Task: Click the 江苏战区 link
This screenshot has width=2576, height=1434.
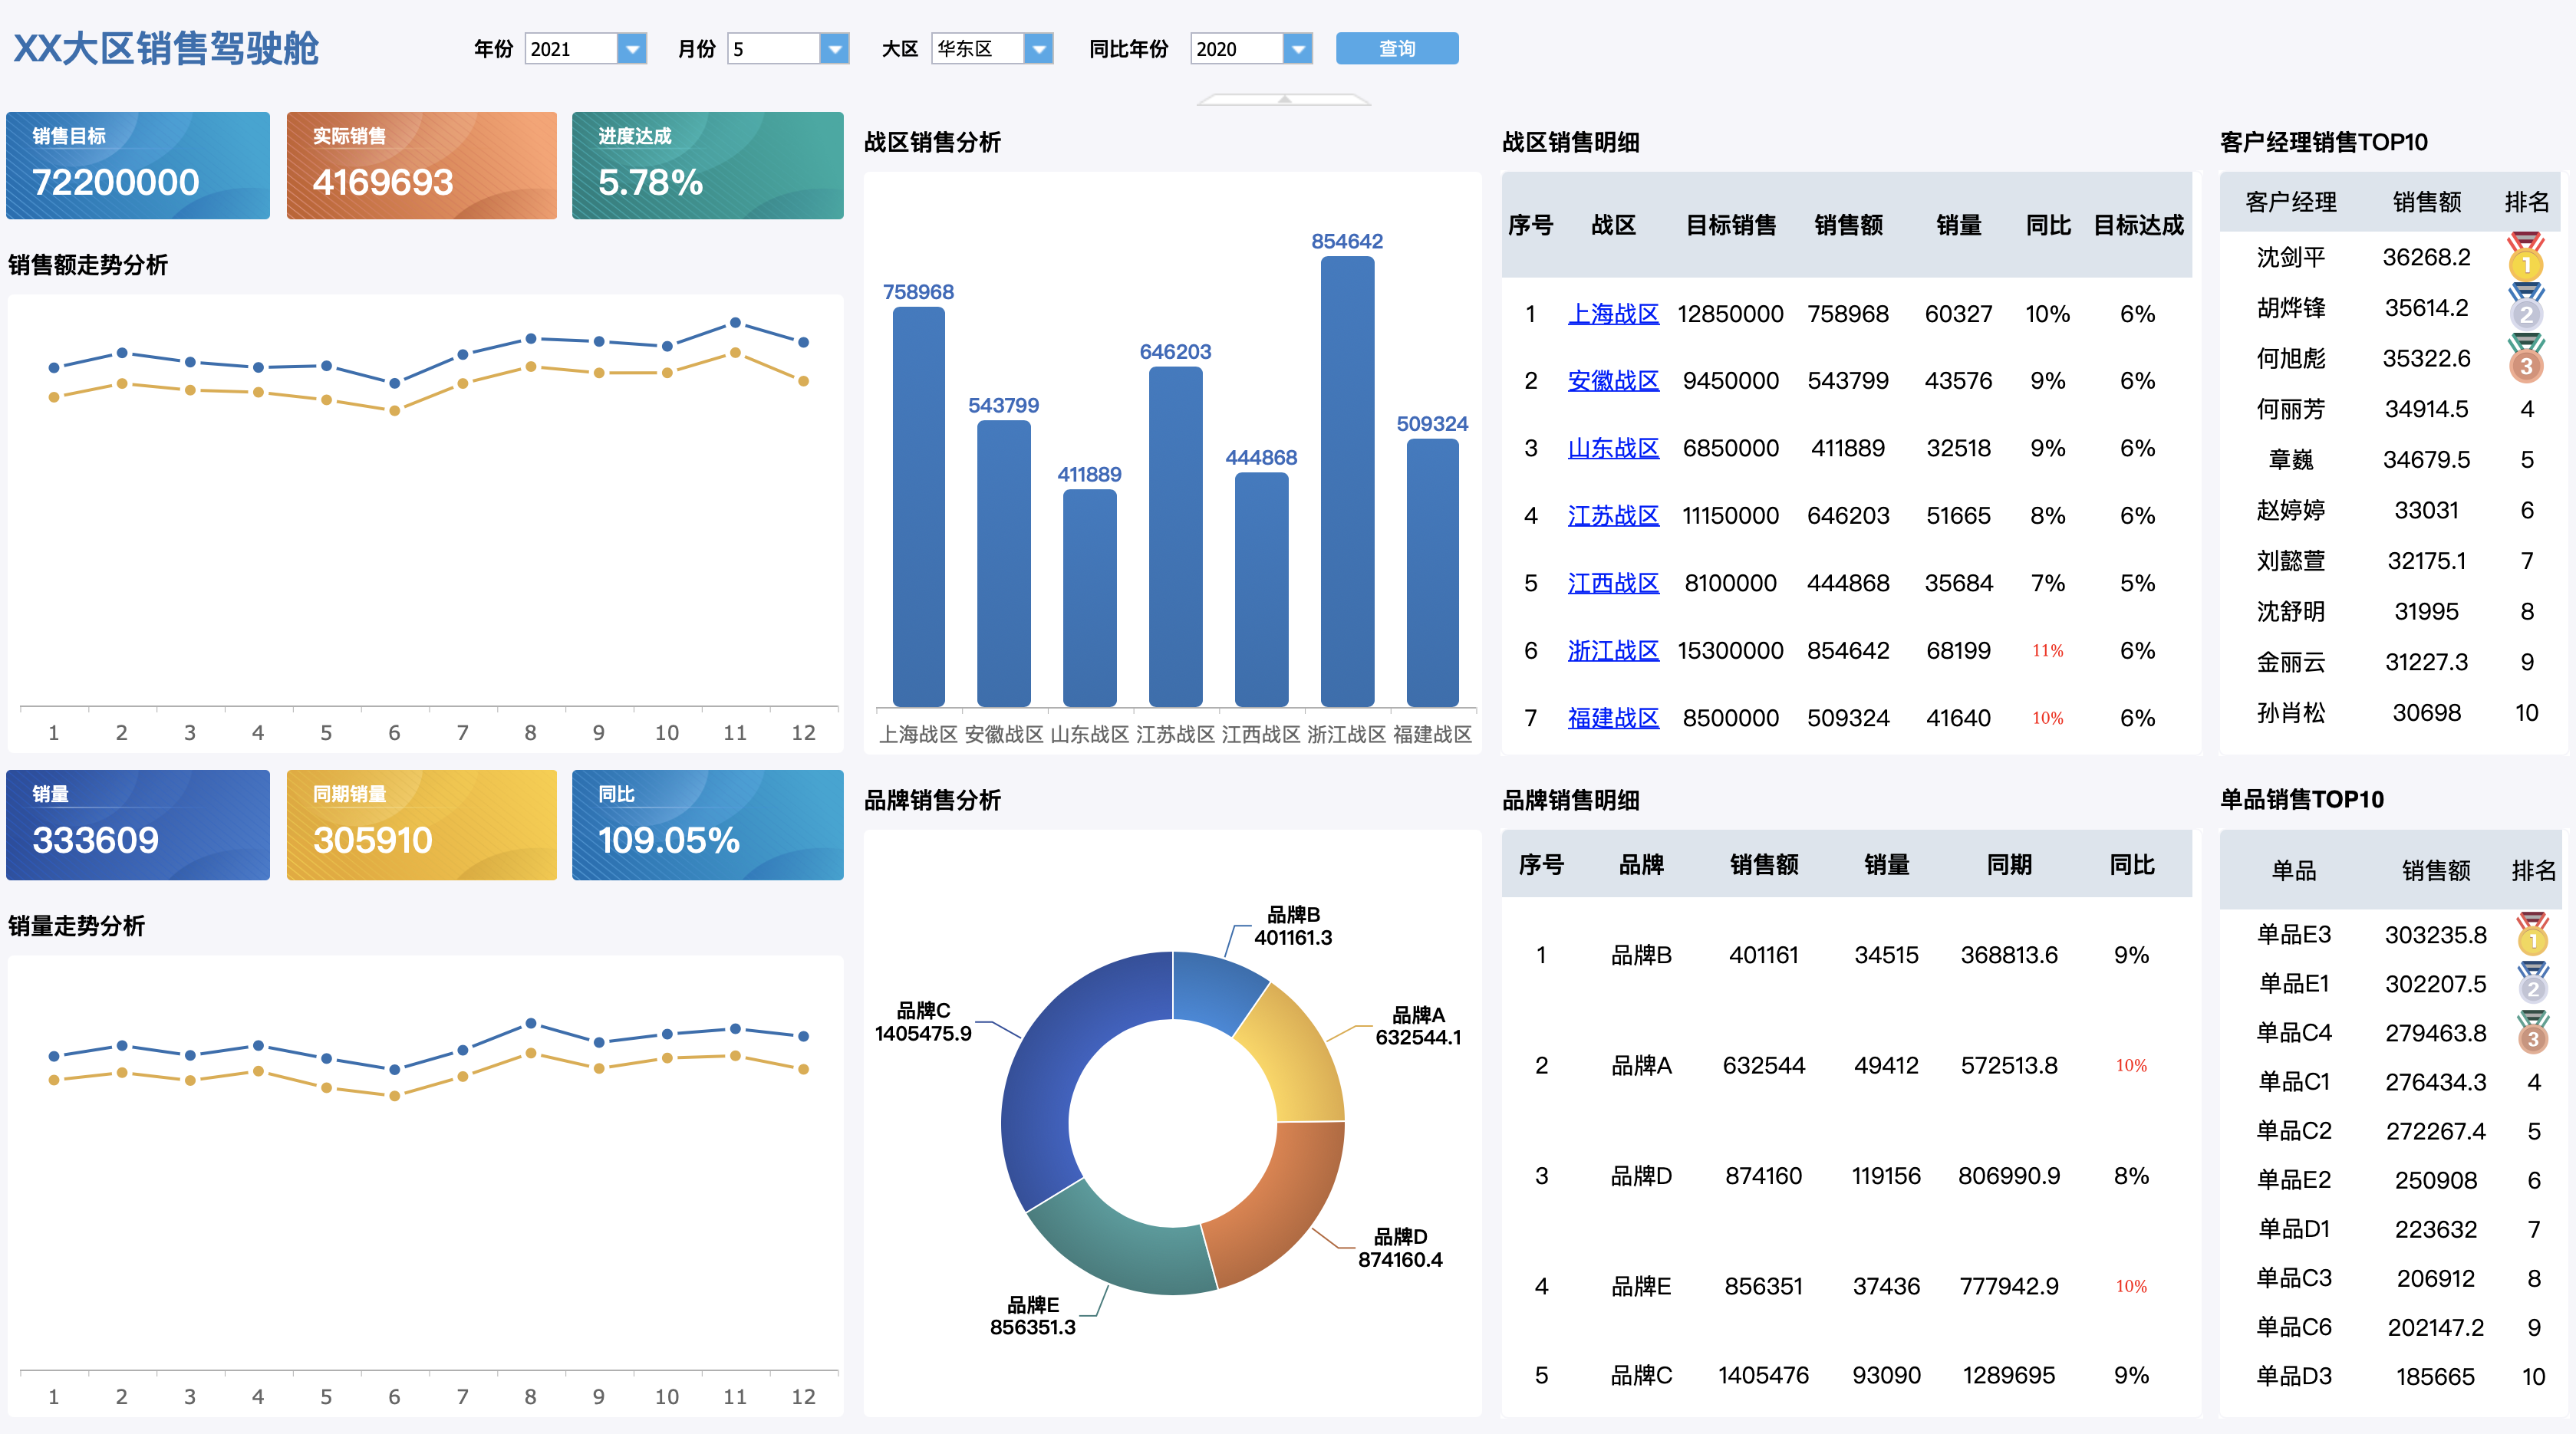Action: pyautogui.click(x=1612, y=515)
